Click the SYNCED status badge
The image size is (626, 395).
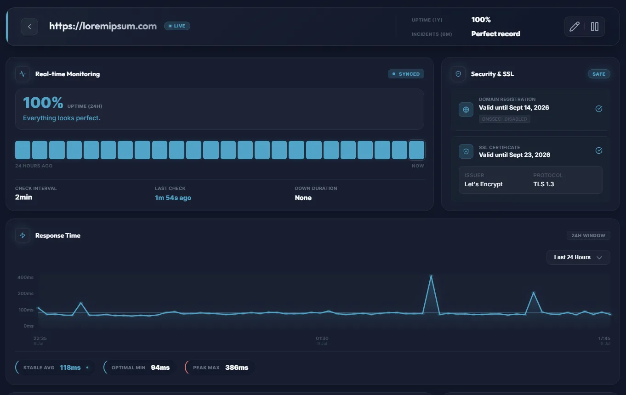tap(406, 74)
